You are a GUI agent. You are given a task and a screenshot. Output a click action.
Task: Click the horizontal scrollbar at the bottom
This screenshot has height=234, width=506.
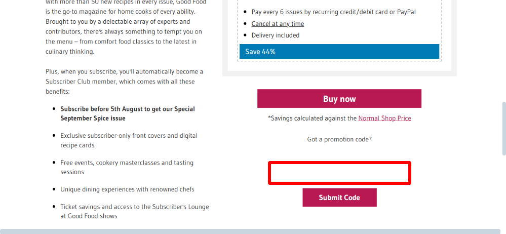point(253,231)
